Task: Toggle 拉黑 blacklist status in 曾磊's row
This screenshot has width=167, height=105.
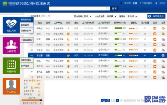Action: pos(163,61)
